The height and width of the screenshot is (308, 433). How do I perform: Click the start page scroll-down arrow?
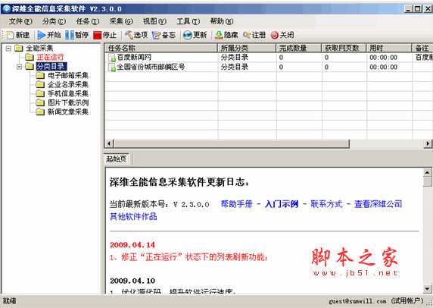click(x=427, y=289)
